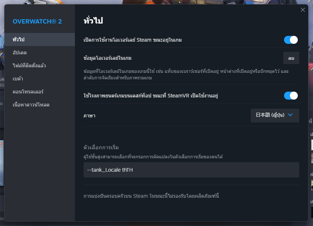Viewport: 313px width, 226px height.
Task: Click the launch options field with --tank_Locale thTH
Action: 191,170
